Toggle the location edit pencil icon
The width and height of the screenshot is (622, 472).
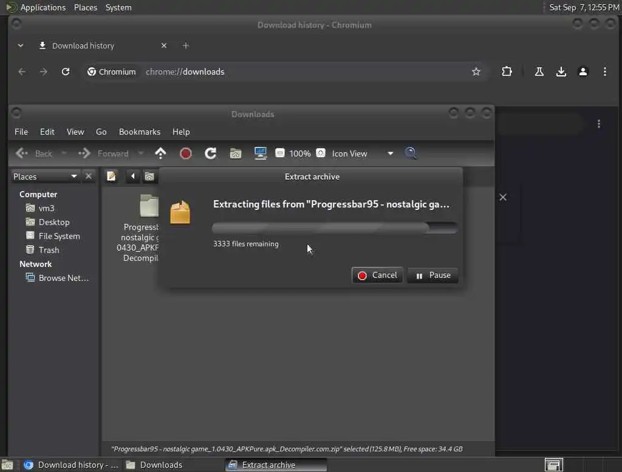[112, 176]
